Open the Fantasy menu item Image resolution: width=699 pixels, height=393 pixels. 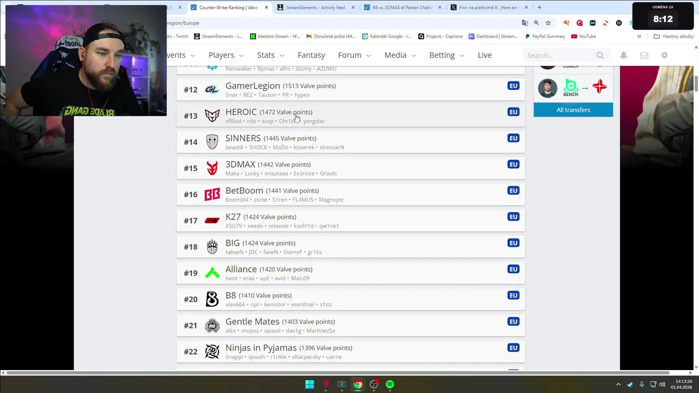pos(311,55)
